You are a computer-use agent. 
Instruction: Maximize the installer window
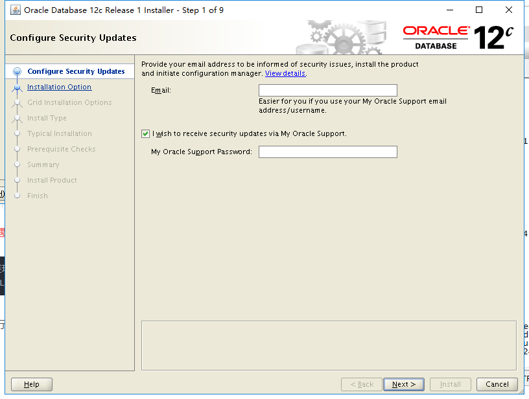coord(478,10)
